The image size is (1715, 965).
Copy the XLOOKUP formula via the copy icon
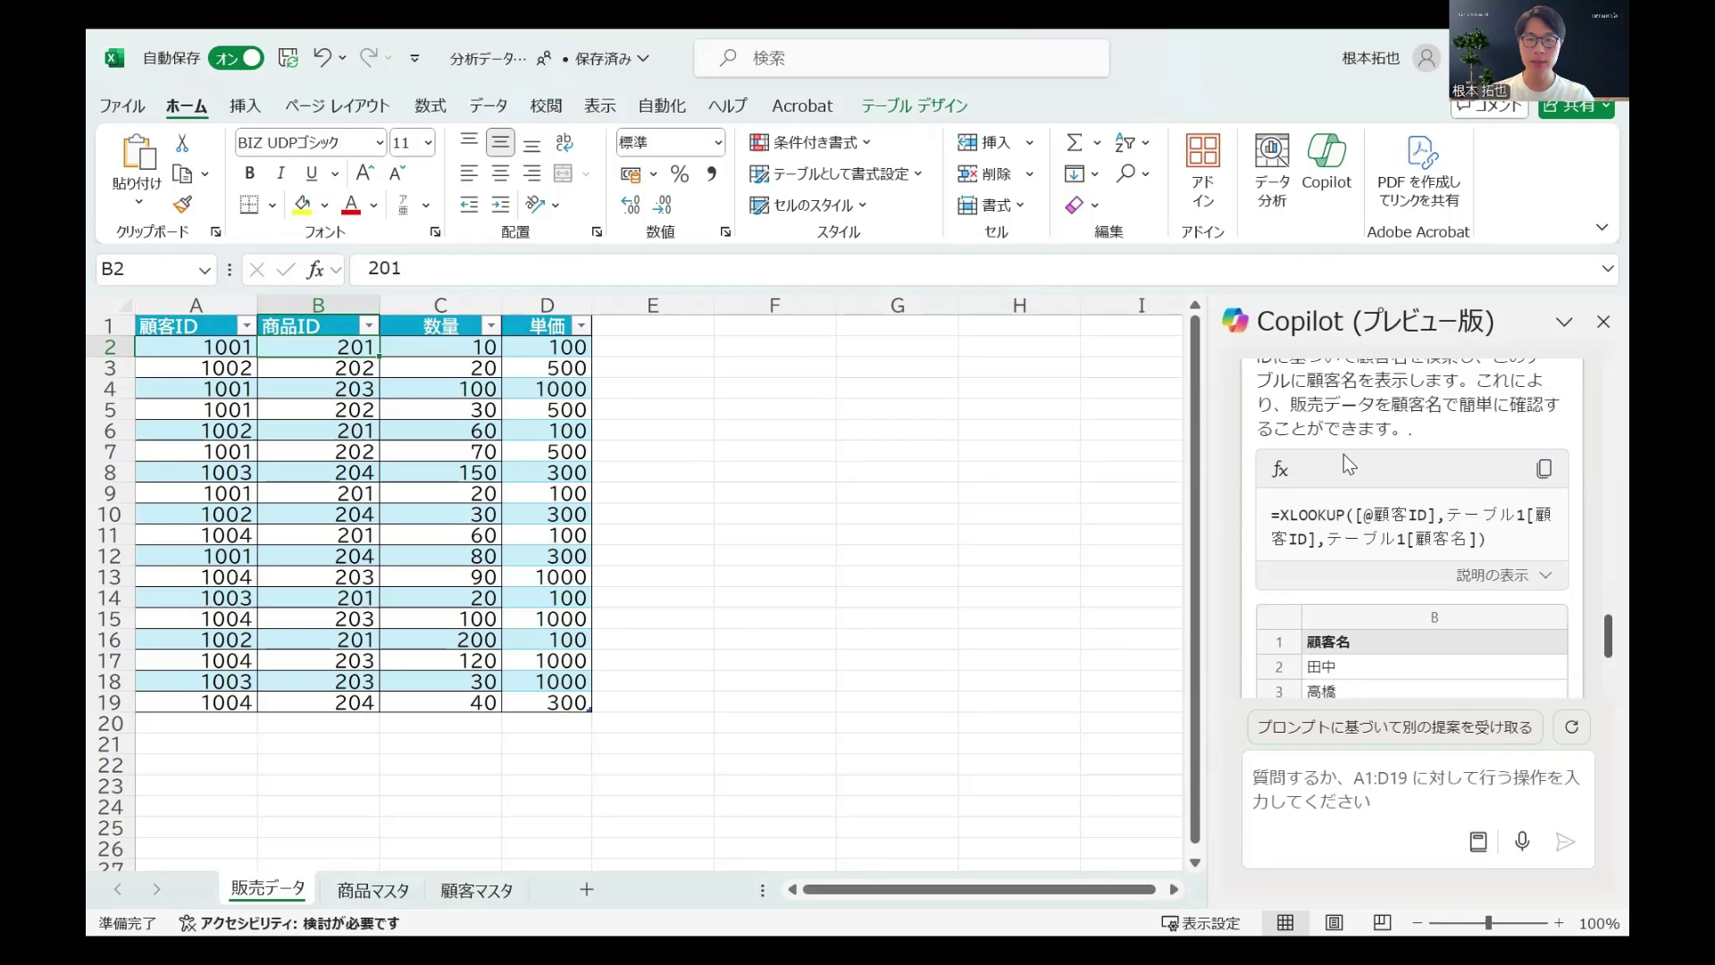coord(1544,468)
